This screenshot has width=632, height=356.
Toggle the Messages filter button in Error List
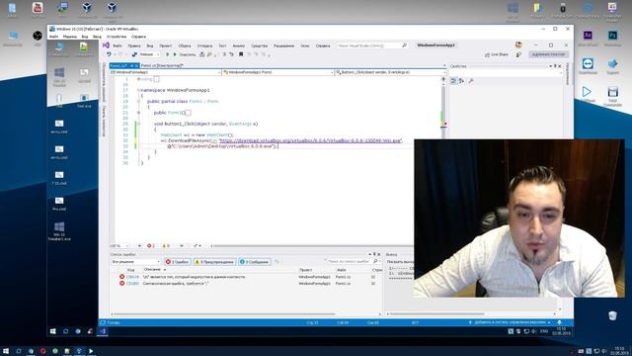click(x=255, y=262)
